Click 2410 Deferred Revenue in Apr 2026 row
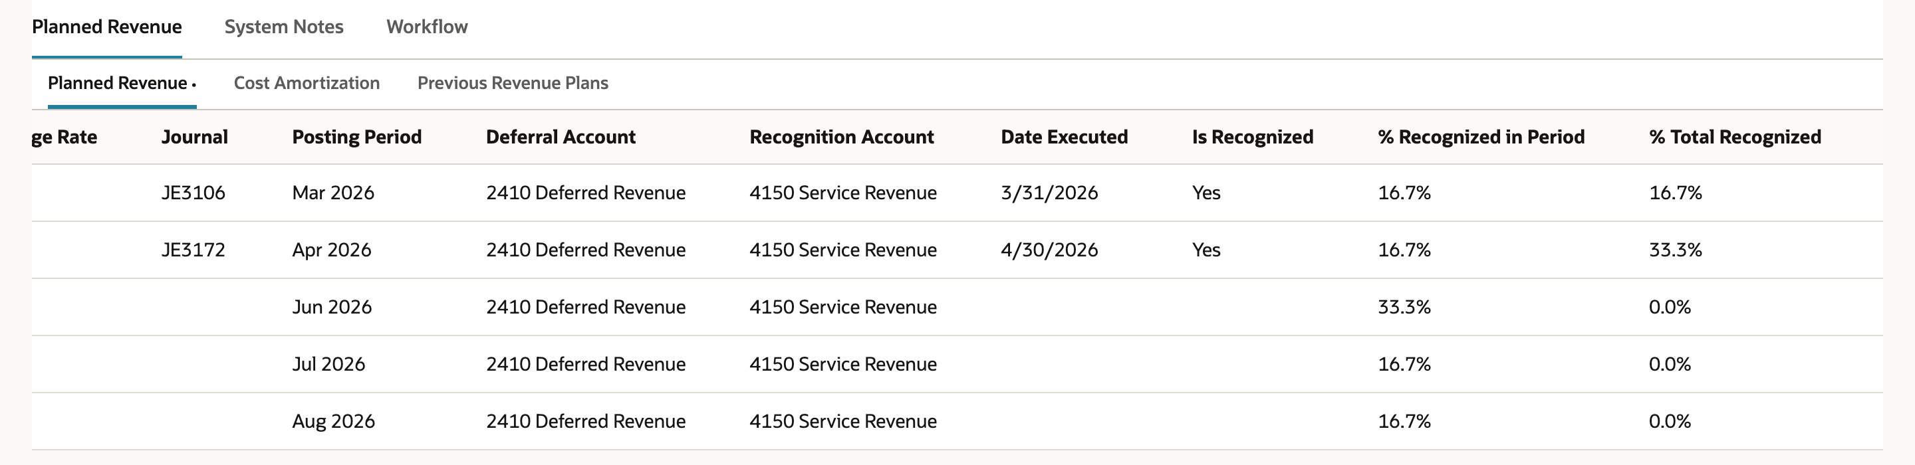Viewport: 1915px width, 465px height. click(586, 250)
